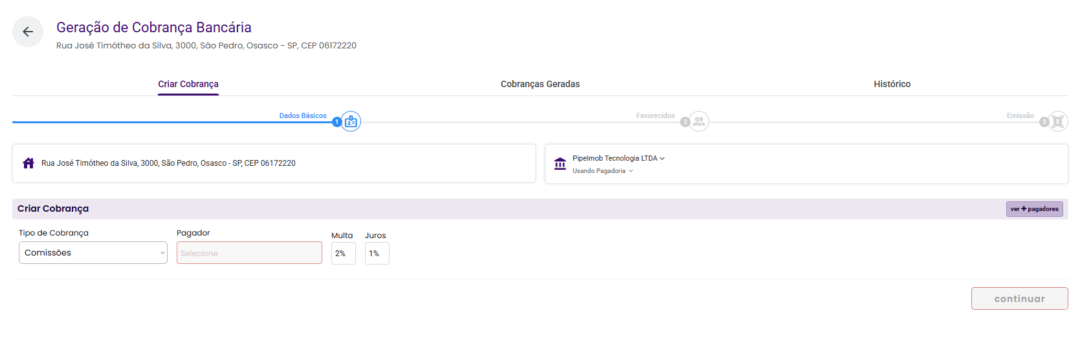Click the Favorecidos people step icon

[699, 121]
